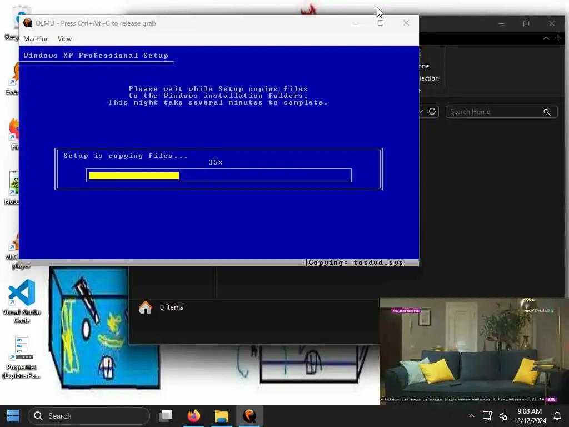This screenshot has width=569, height=427.
Task: Open File Explorer from the taskbar
Action: tap(221, 416)
